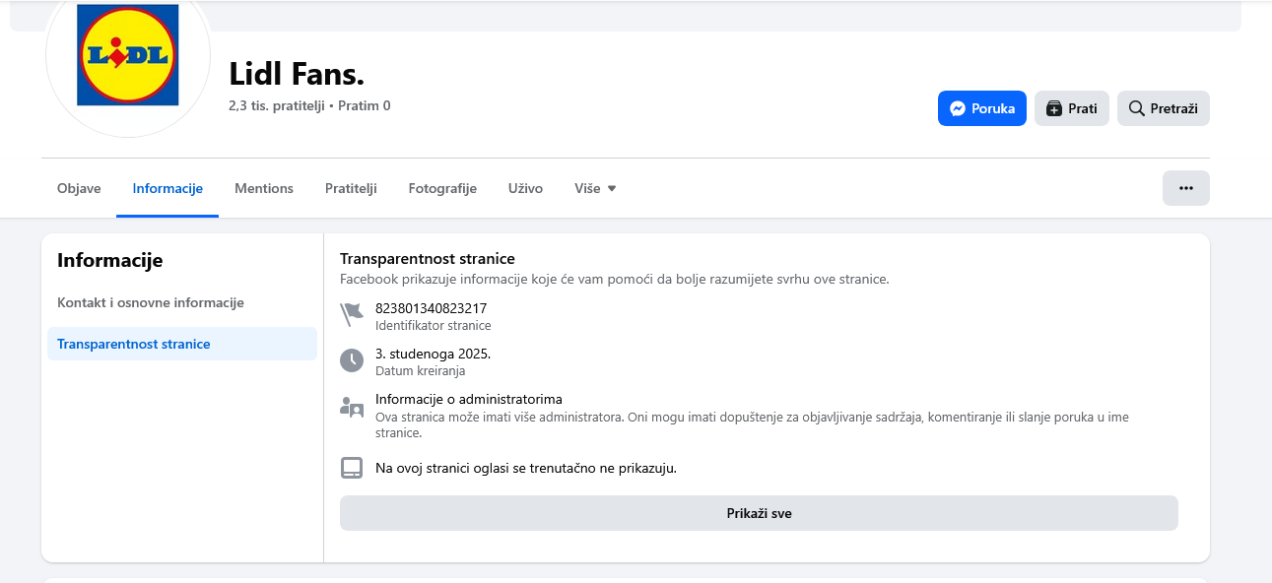Expand the Više dropdown menu

pos(595,188)
